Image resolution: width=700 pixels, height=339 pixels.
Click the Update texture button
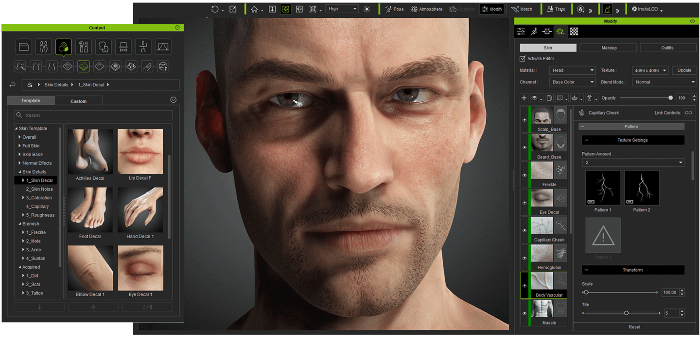pos(684,70)
